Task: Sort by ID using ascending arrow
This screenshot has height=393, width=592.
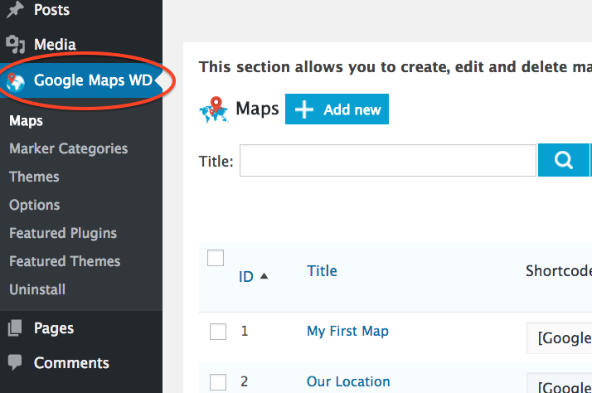Action: [x=264, y=276]
